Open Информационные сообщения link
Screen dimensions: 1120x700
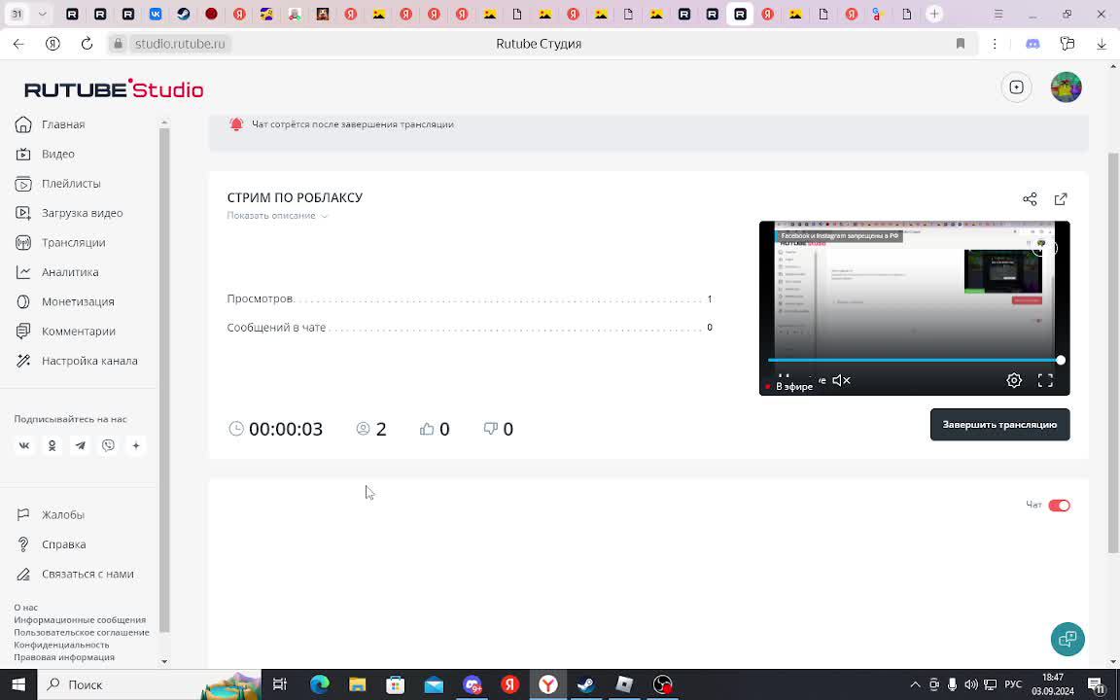point(80,620)
